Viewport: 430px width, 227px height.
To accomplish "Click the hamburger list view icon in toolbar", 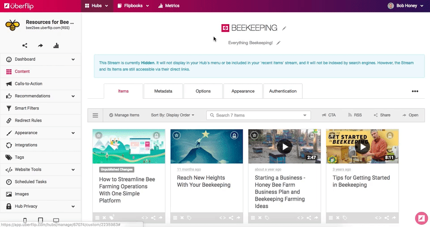I will (95, 115).
